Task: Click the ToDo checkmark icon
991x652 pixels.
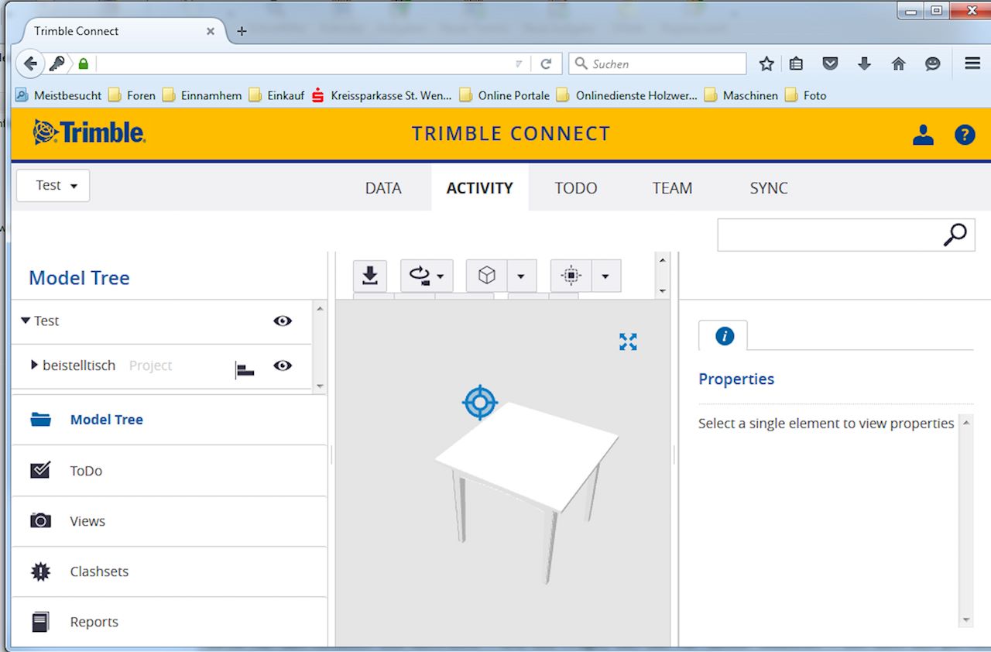Action: coord(40,470)
